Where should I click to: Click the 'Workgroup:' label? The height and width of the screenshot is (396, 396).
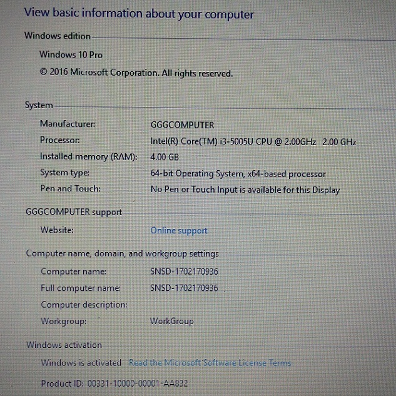point(64,322)
